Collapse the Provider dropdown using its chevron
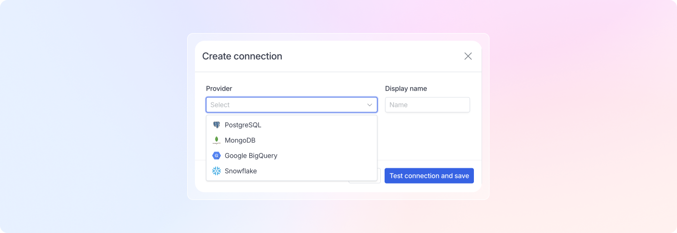Viewport: 677px width, 233px height. click(x=370, y=105)
